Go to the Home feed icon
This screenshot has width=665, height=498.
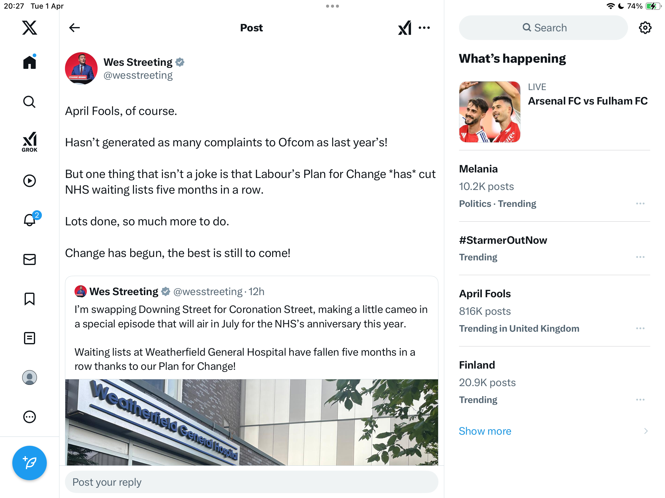click(30, 62)
